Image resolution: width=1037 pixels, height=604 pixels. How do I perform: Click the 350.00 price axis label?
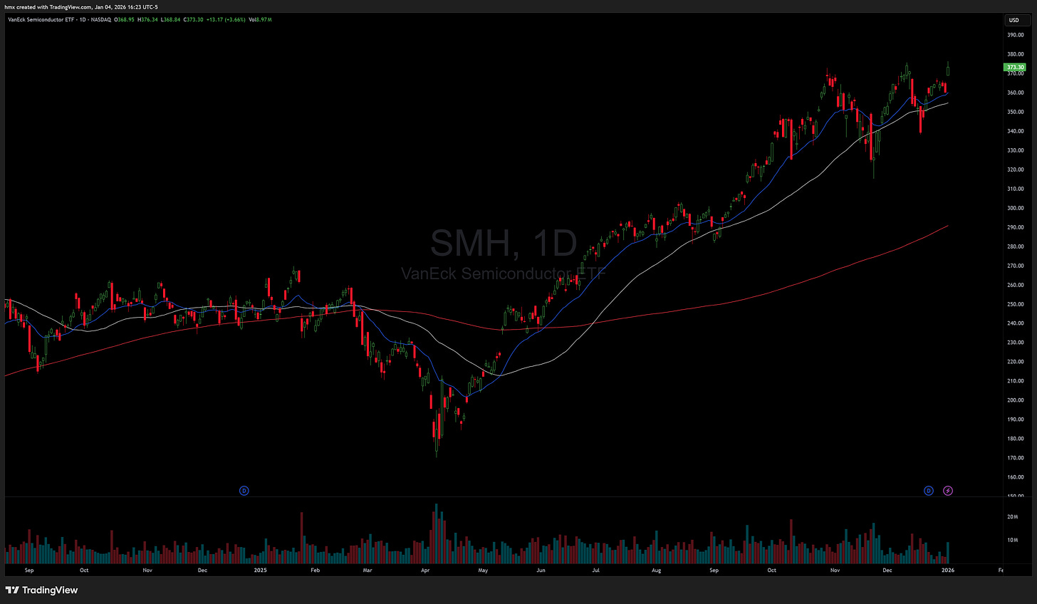point(1016,112)
